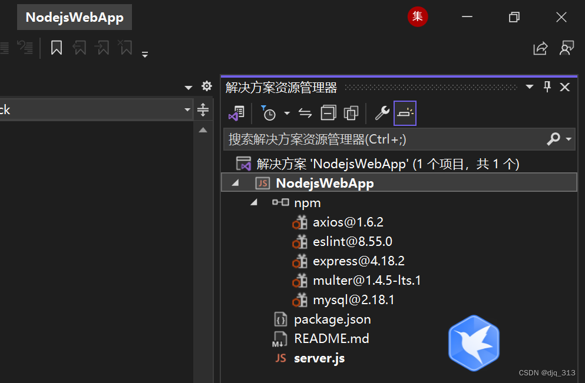Open the Live Share icon
The image size is (585, 383).
click(541, 48)
